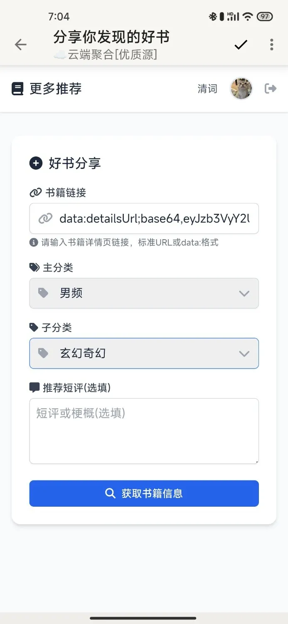Screen dimensions: 288x624
Task: Tap the info icon under link field
Action: pos(34,242)
